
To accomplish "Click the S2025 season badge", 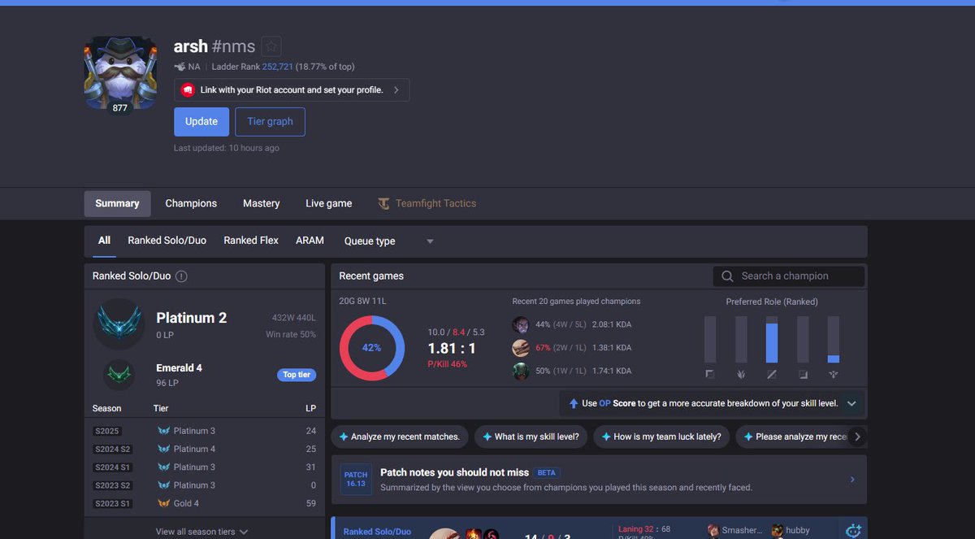I will pos(107,431).
